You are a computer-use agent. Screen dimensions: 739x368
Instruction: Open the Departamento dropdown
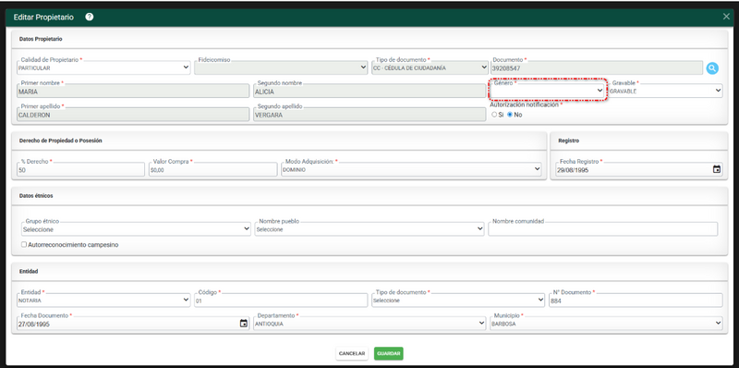[370, 324]
